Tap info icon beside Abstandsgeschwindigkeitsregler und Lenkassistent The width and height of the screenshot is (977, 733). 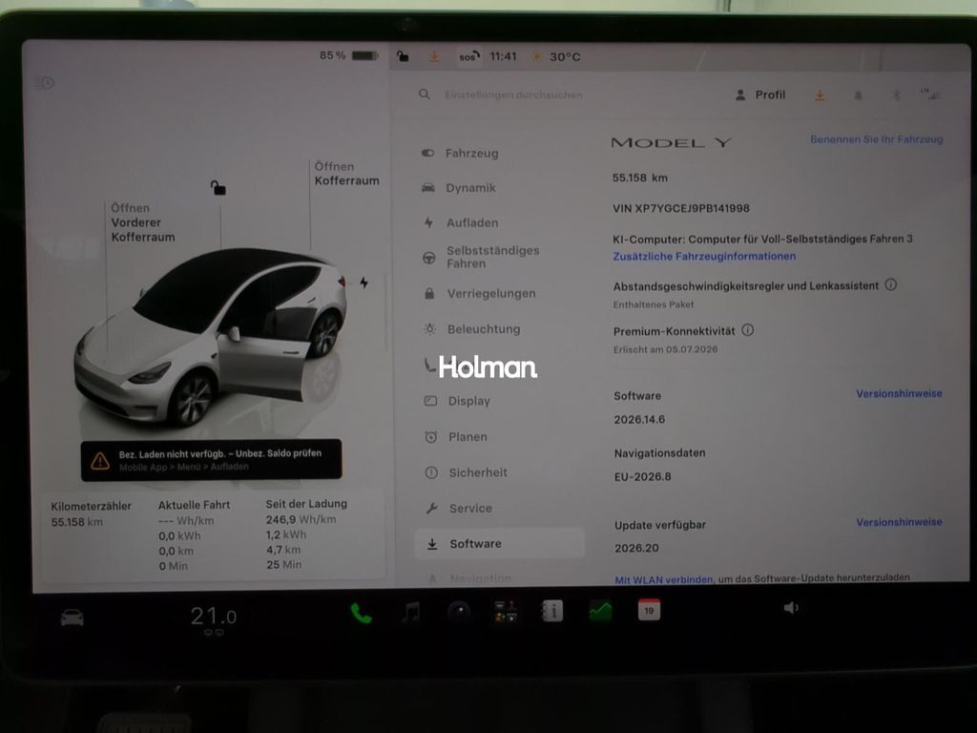tap(891, 284)
